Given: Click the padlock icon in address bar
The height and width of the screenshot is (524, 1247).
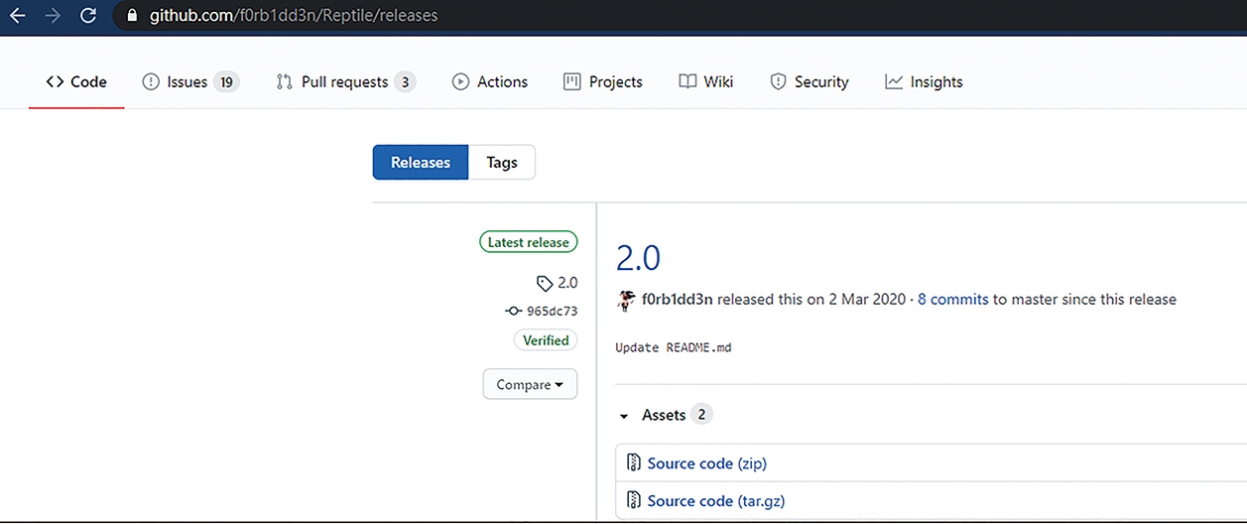Looking at the screenshot, I should [132, 16].
